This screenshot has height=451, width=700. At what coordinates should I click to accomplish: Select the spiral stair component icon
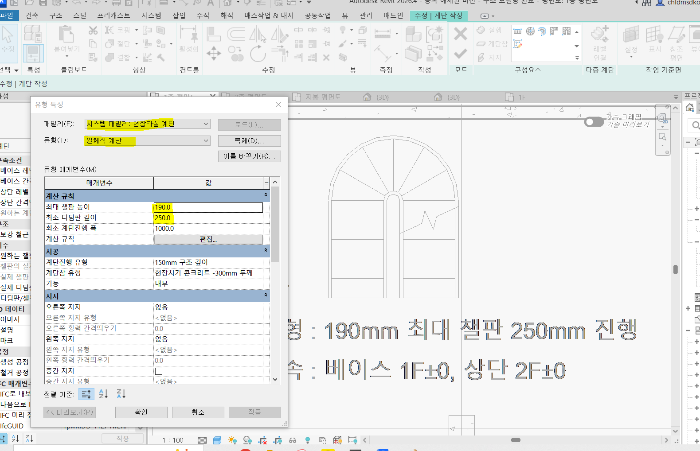coord(530,31)
